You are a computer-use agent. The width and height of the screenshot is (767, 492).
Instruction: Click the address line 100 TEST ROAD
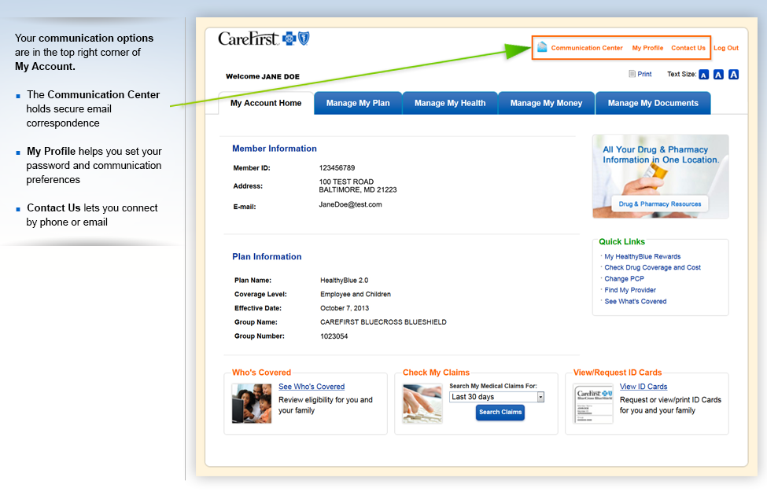(346, 182)
